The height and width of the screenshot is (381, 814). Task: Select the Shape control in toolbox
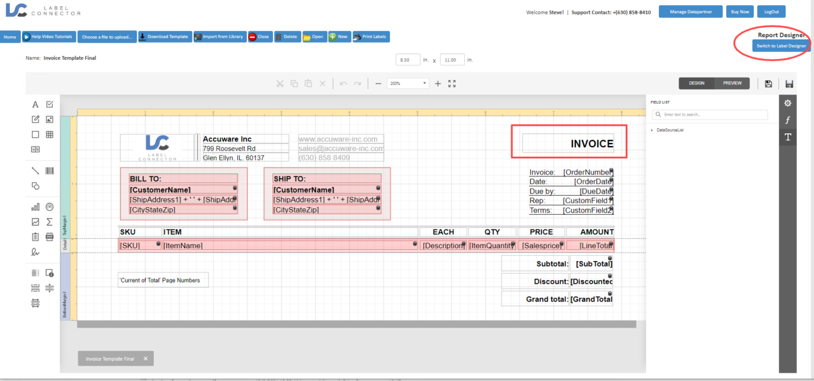click(36, 186)
